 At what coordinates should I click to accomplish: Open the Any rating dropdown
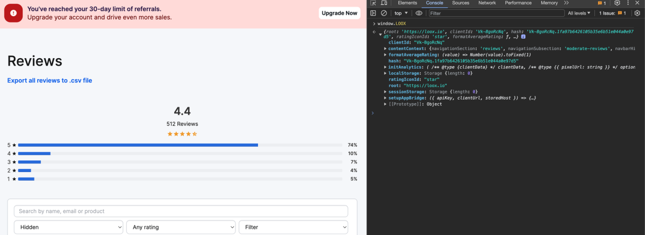181,227
